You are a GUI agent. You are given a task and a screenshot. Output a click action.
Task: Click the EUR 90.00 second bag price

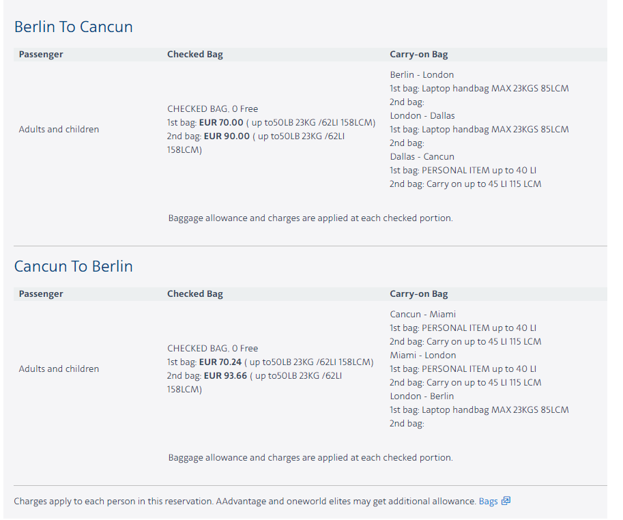click(227, 136)
